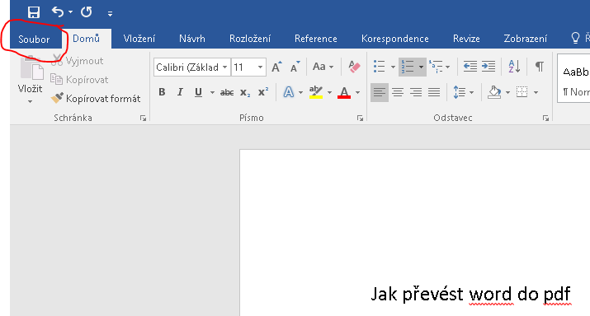The image size is (590, 316).
Task: Click the sort A-Z icon
Action: click(514, 67)
